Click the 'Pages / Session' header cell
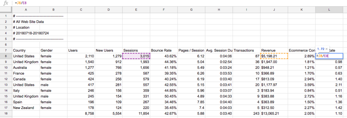Screen dimensions: 347x118 pos(191,50)
